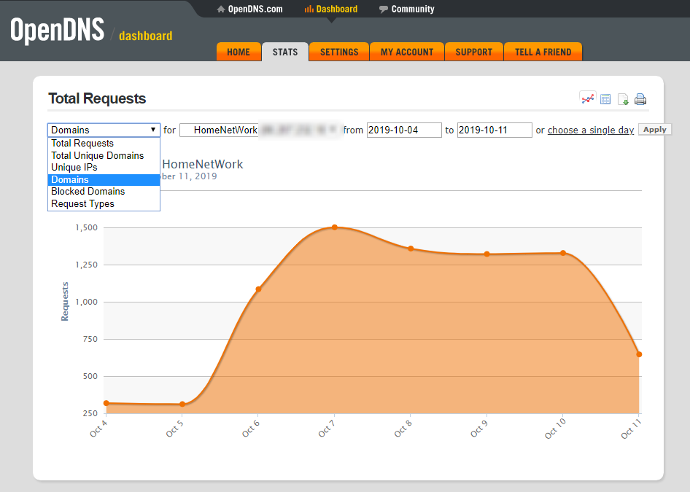Click the chart view icon

click(587, 99)
